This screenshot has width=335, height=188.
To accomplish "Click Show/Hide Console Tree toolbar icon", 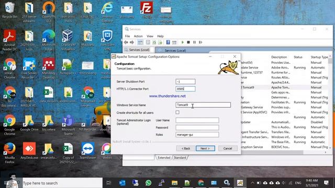I will [140, 42].
